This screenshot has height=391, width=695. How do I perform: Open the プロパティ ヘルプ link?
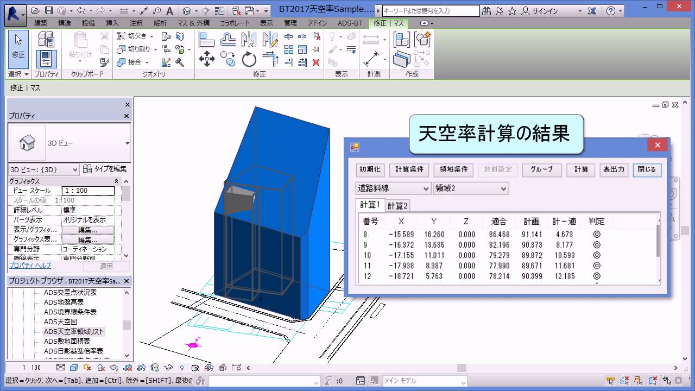(30, 266)
